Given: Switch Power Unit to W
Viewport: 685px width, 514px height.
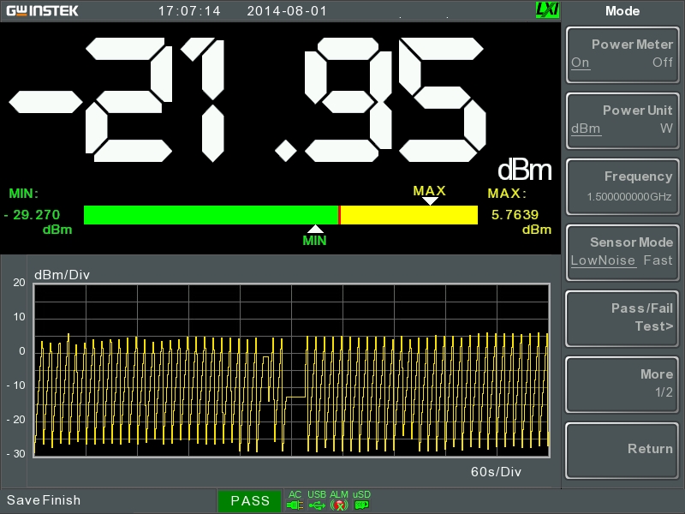Looking at the screenshot, I should (666, 128).
